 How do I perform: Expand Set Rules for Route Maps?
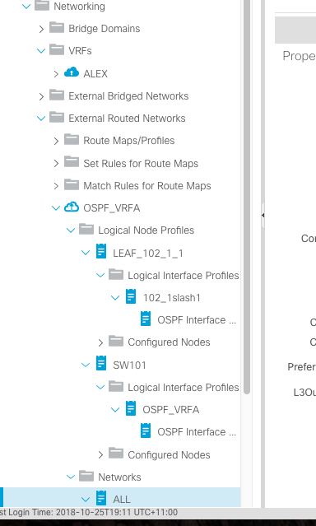[56, 163]
